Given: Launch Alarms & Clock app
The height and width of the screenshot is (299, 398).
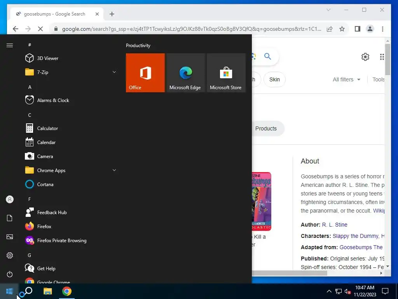Looking at the screenshot, I should click(71, 100).
